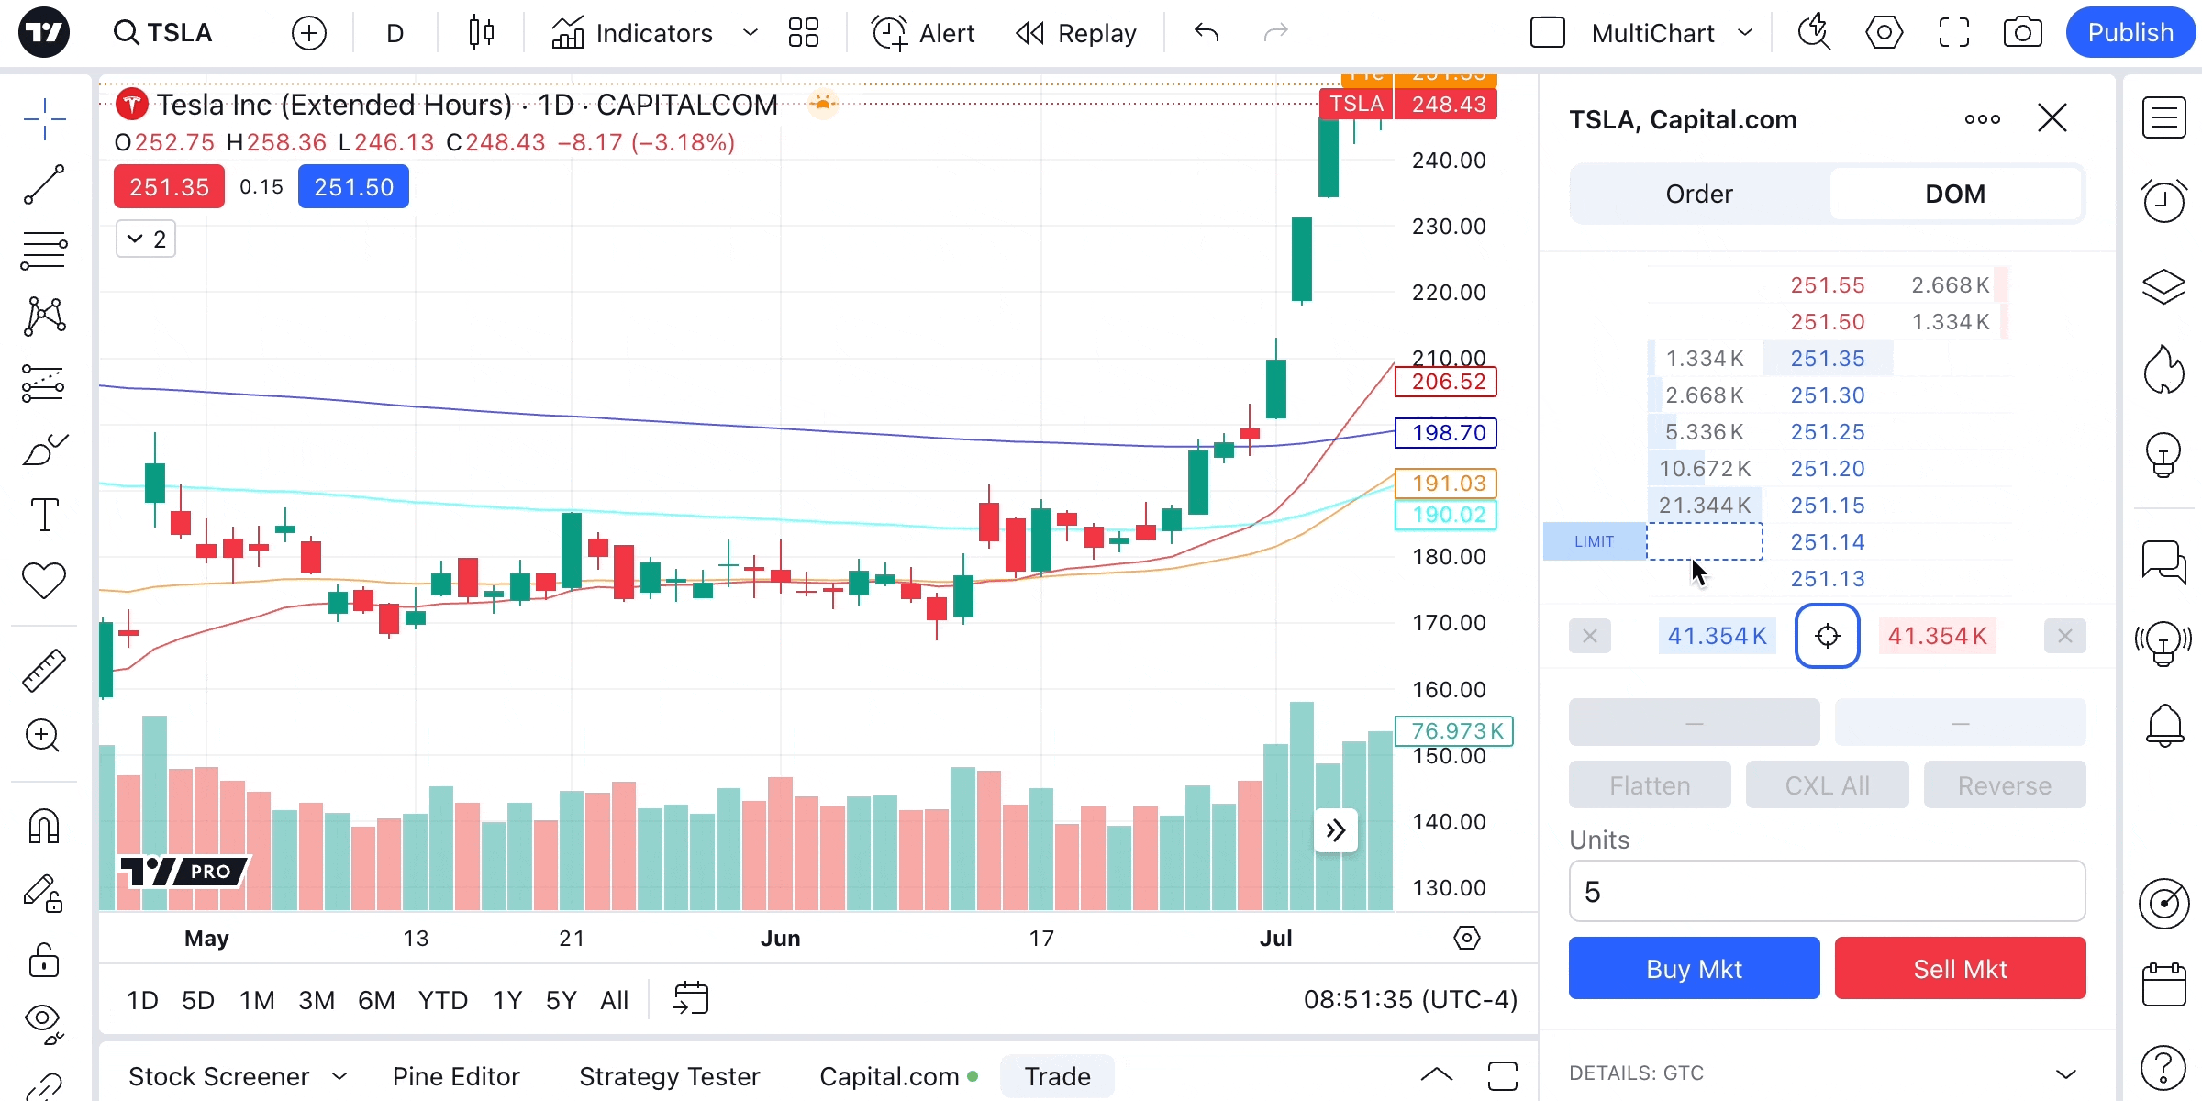Image resolution: width=2202 pixels, height=1101 pixels.
Task: Collapse the indicators legend showing 2
Action: point(146,239)
